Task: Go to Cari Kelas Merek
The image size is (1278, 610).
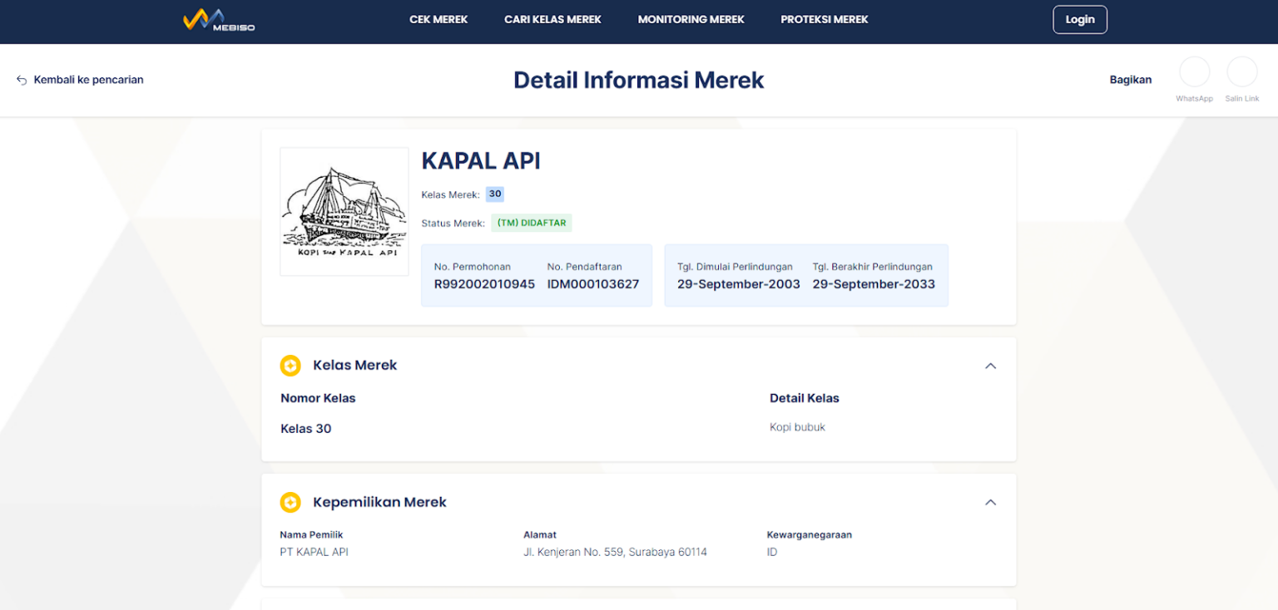Action: (552, 20)
